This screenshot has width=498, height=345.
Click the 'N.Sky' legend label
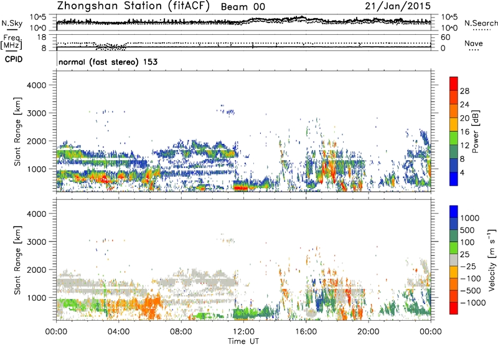pos(12,24)
